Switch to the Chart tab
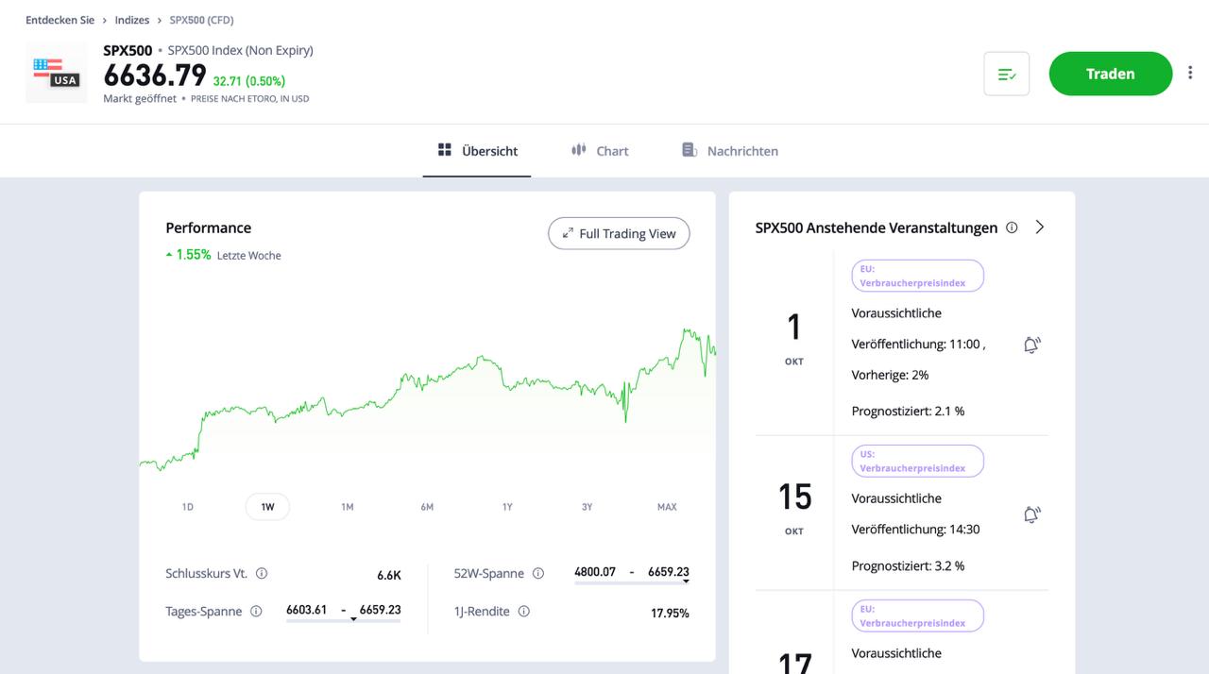Screen dimensions: 1209x674 pos(600,151)
